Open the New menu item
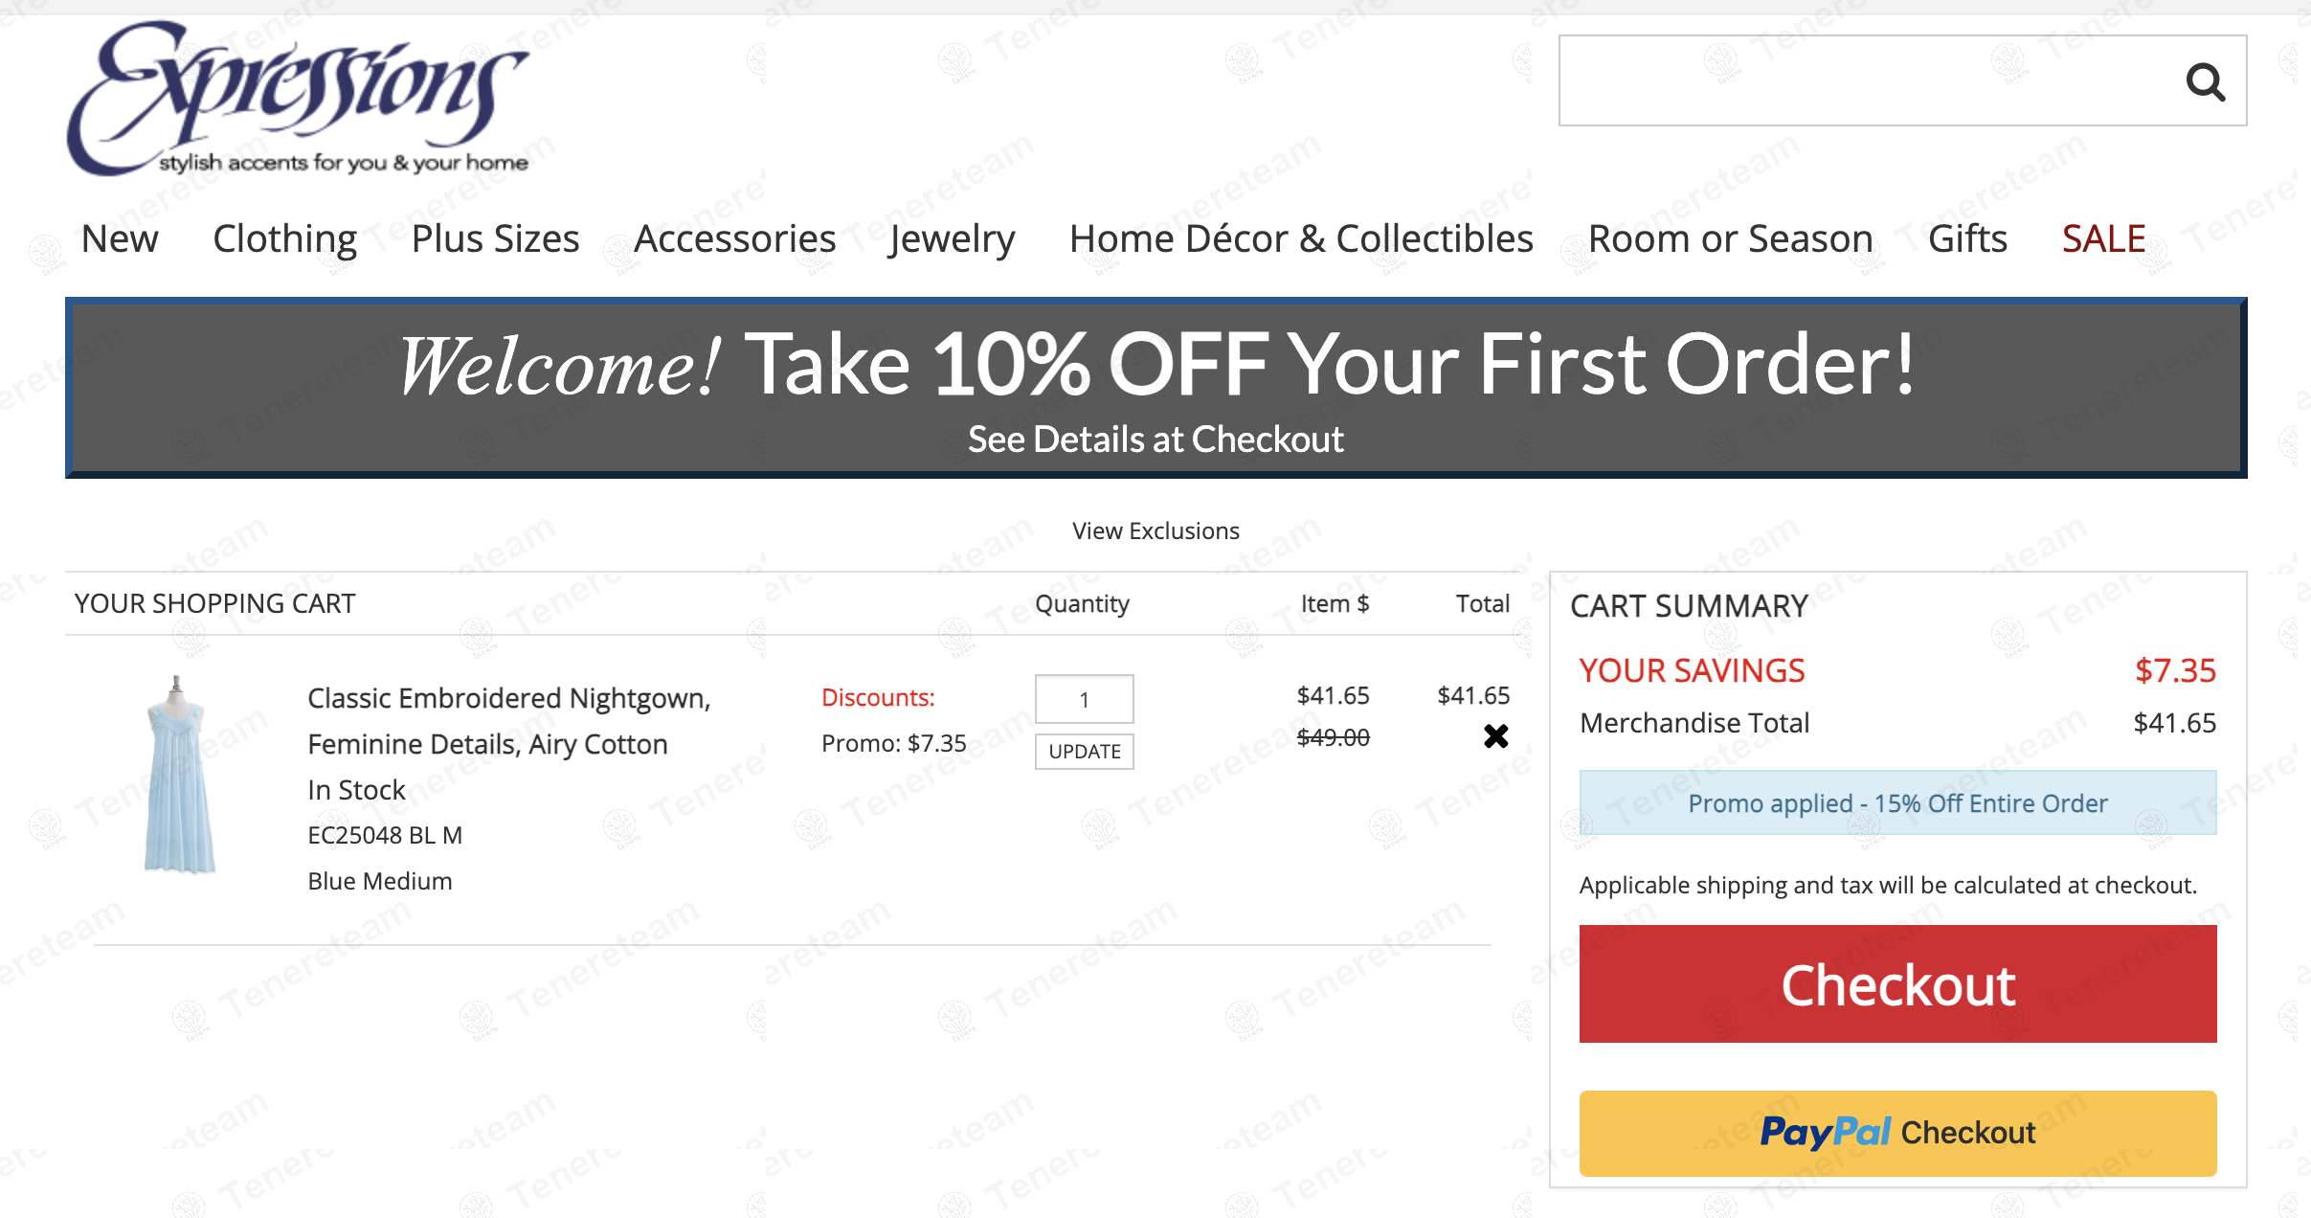Viewport: 2311px width, 1218px height. click(120, 239)
